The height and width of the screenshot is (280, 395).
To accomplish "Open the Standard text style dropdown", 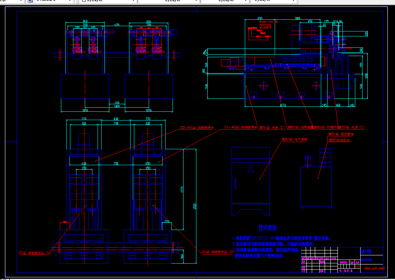I will [x=54, y=1].
